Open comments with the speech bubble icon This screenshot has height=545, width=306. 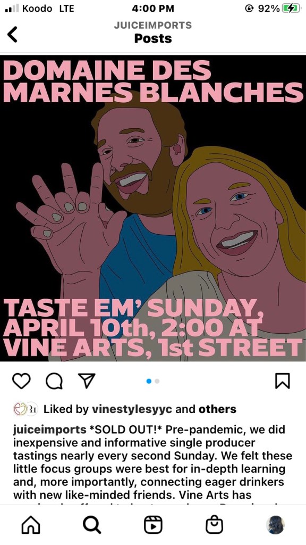[x=54, y=381]
